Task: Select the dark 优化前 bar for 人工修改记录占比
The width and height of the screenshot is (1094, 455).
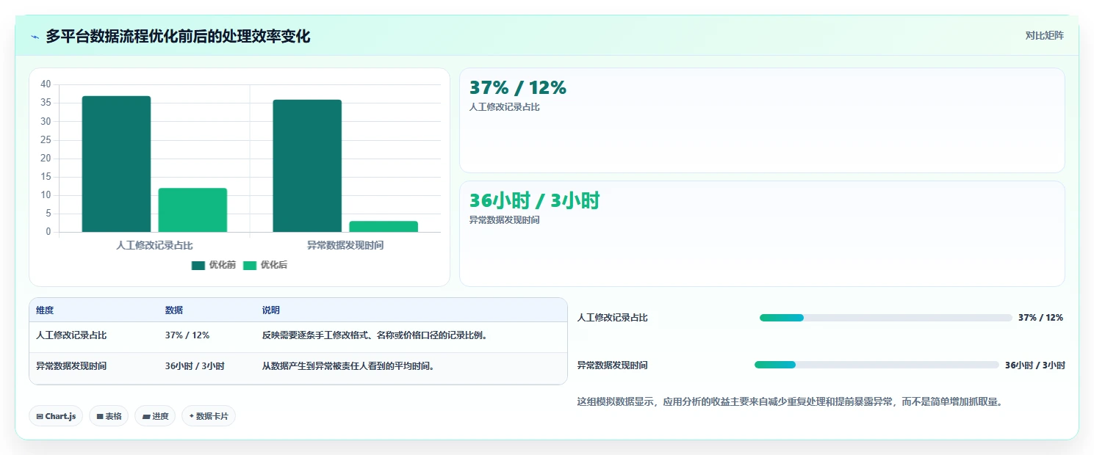Action: [116, 164]
